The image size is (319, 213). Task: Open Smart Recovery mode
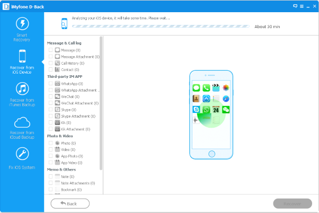[22, 30]
